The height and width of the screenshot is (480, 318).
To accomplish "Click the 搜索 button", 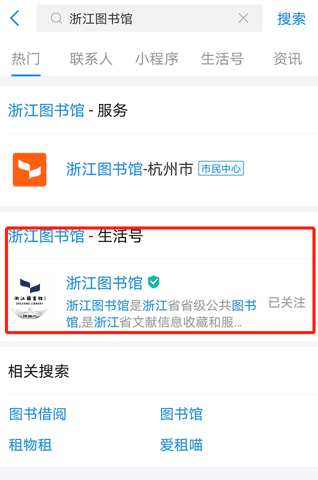I will 292,18.
